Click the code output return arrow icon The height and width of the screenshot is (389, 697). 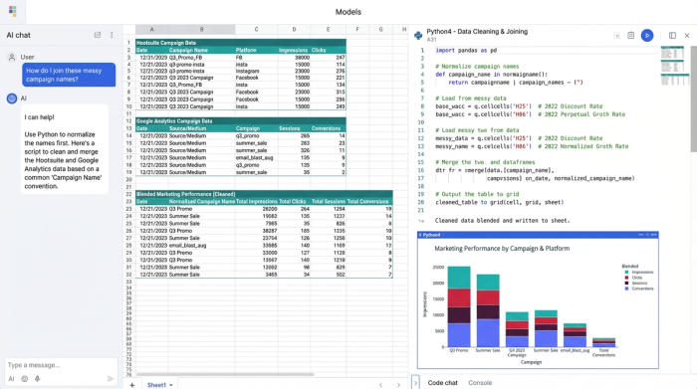[421, 221]
